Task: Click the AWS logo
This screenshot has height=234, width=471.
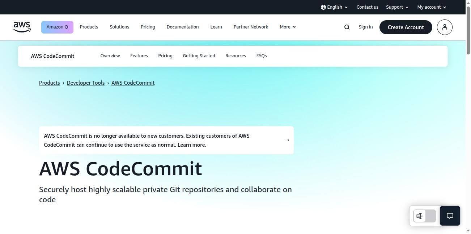Action: [22, 27]
